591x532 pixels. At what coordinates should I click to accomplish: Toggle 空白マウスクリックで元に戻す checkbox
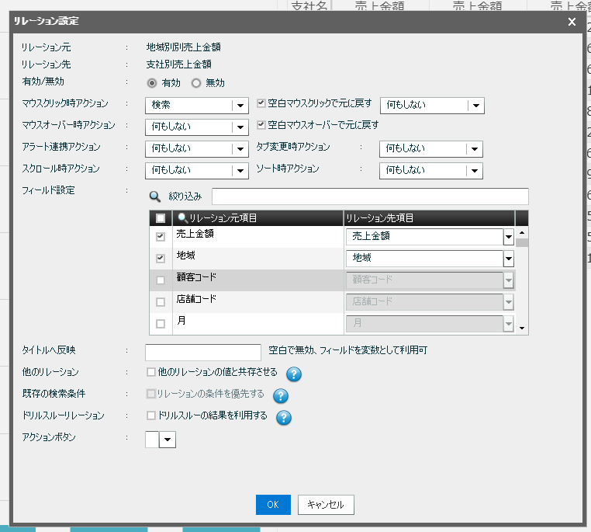261,103
